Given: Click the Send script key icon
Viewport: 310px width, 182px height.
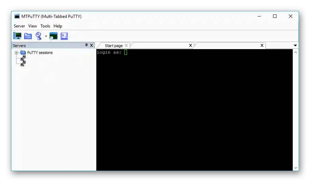Looking at the screenshot, I should 64,36.
